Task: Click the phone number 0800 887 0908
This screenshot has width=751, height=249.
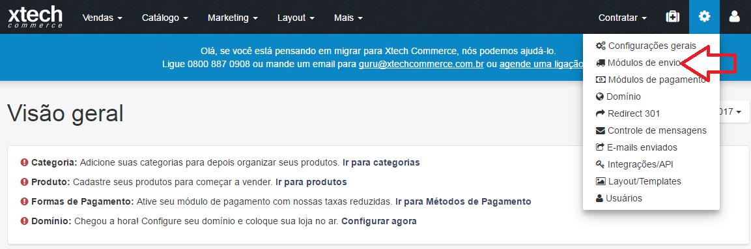Action: pyautogui.click(x=219, y=65)
